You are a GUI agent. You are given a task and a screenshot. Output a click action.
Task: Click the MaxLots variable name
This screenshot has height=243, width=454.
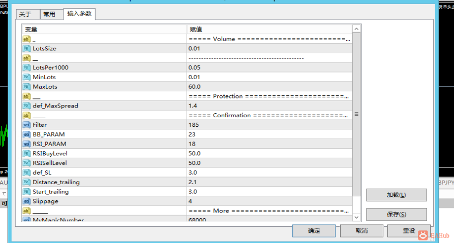(x=45, y=87)
